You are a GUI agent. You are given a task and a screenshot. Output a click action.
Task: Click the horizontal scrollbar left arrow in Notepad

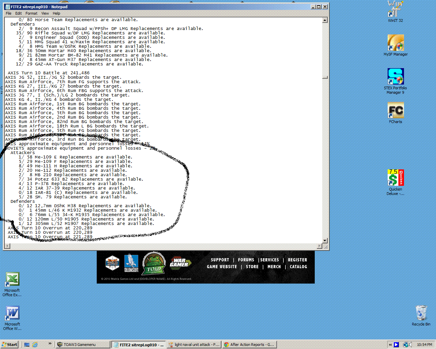pyautogui.click(x=7, y=246)
